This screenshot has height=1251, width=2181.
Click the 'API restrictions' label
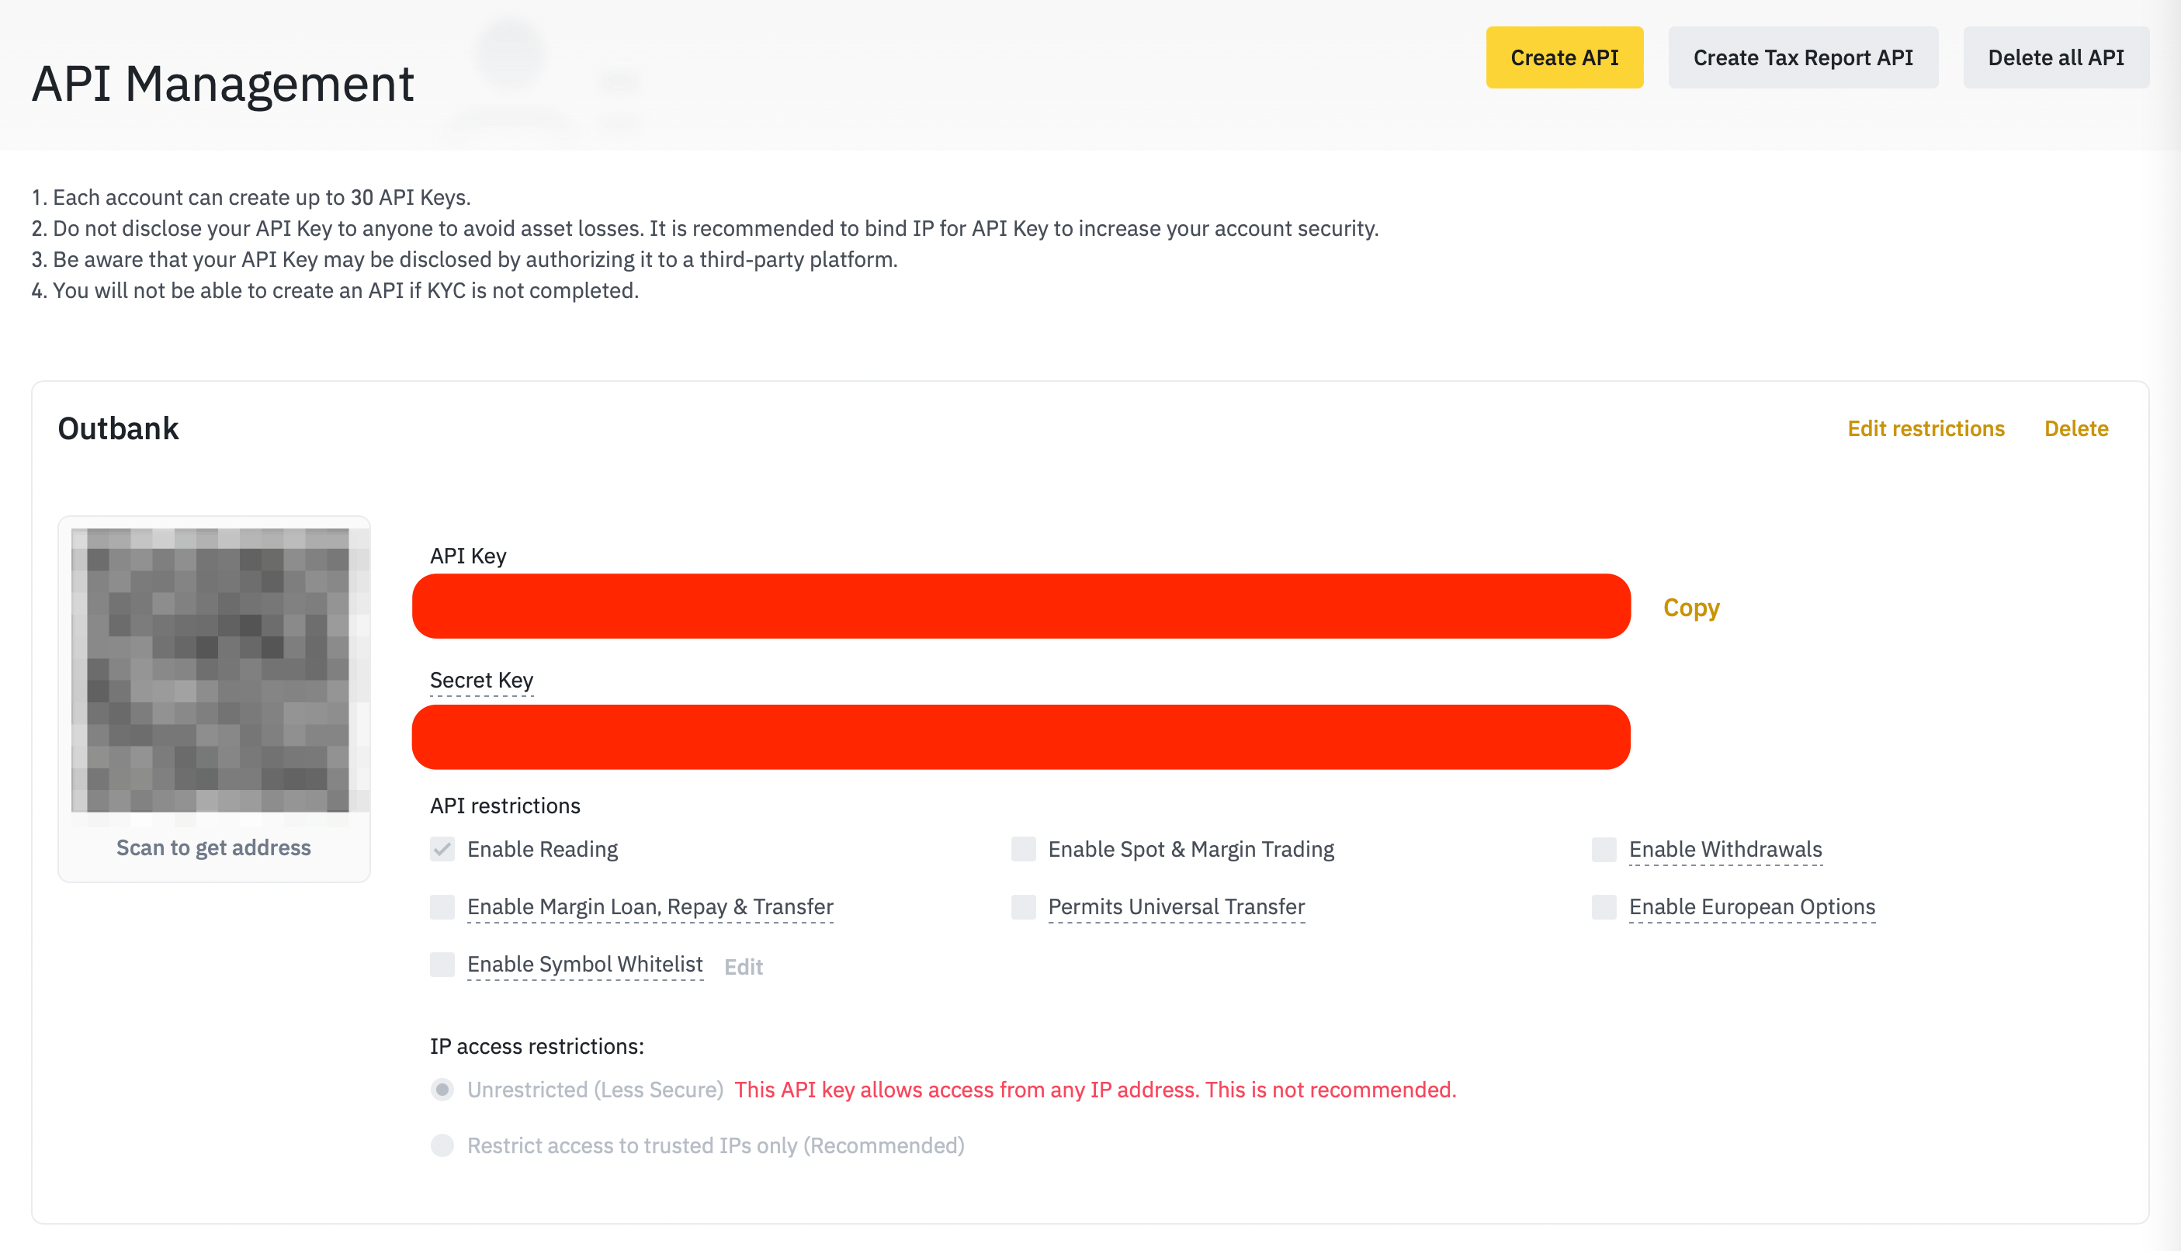click(505, 805)
